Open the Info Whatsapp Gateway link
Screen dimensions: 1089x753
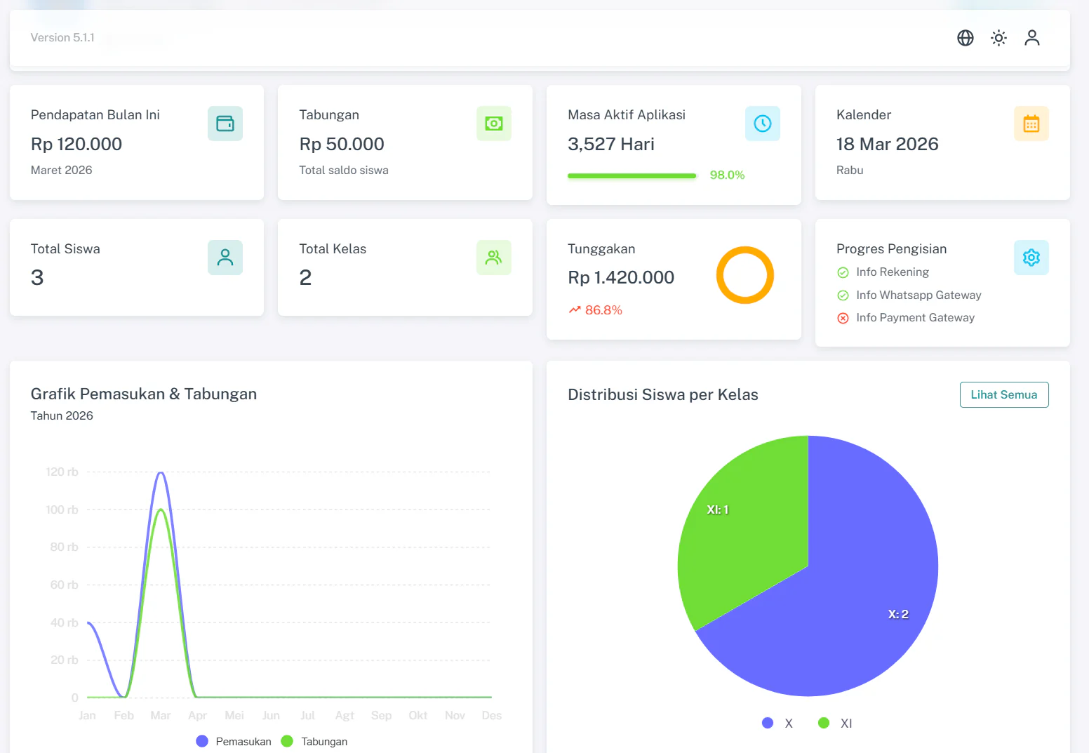(918, 295)
